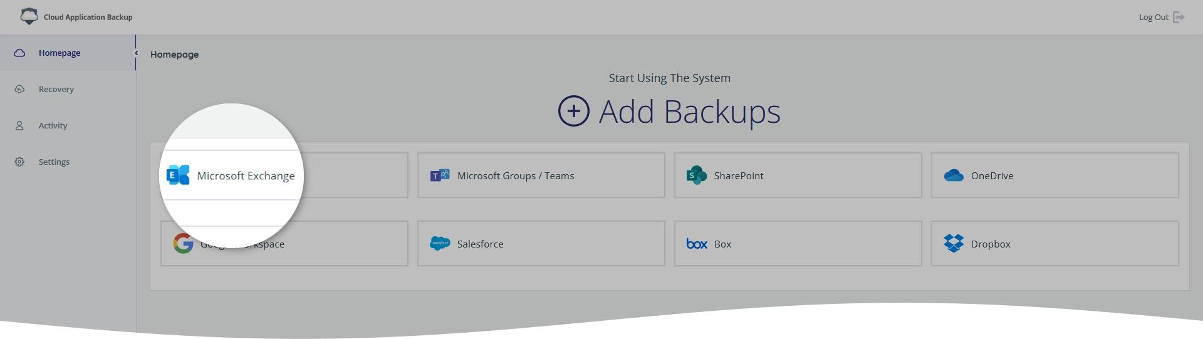Select the SharePoint backup card

798,175
